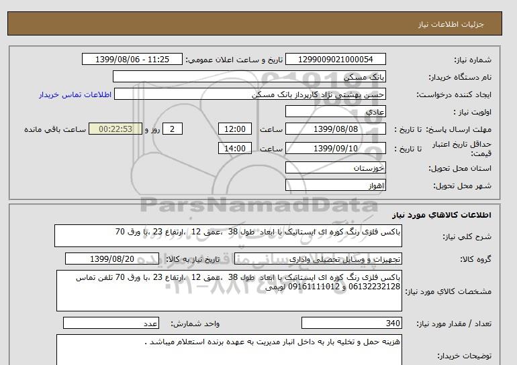Screen dimensions: 517x365
Task: Click the item specifications text area
Action: (228, 291)
